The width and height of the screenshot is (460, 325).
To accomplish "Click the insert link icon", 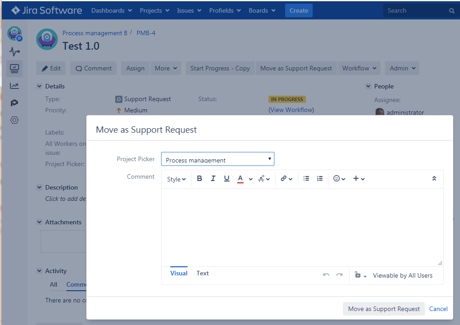I will [x=286, y=179].
